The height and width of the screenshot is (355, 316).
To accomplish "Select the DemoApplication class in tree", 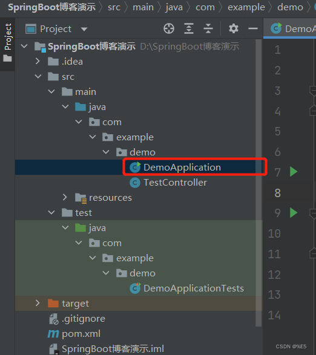I will tap(182, 168).
